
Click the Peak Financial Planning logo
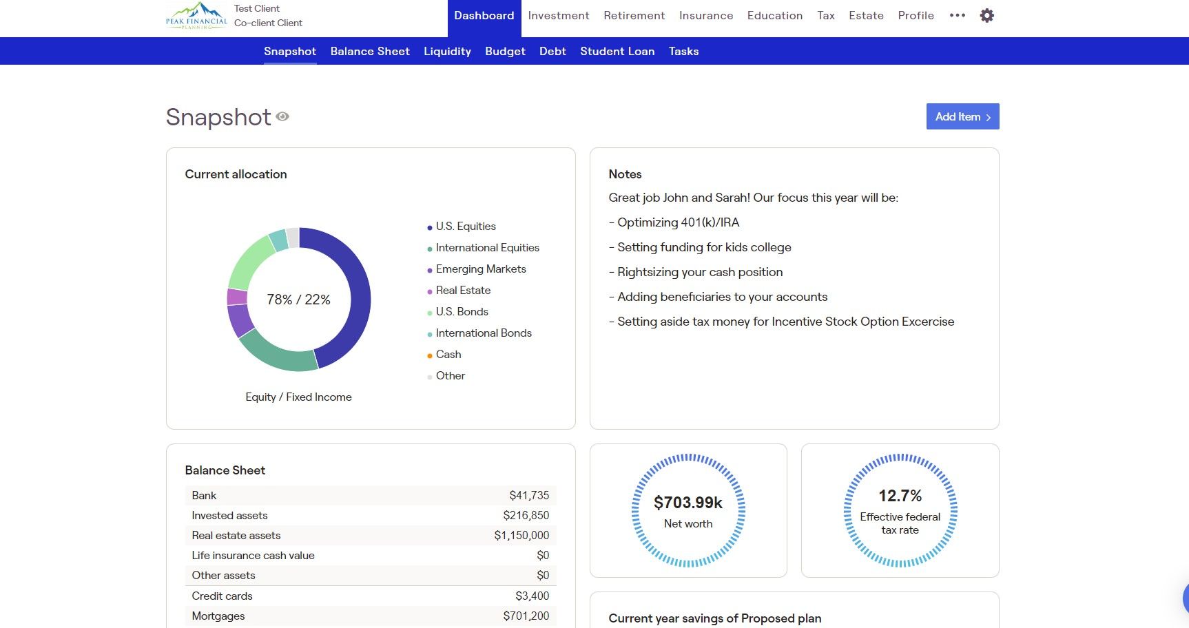(196, 15)
